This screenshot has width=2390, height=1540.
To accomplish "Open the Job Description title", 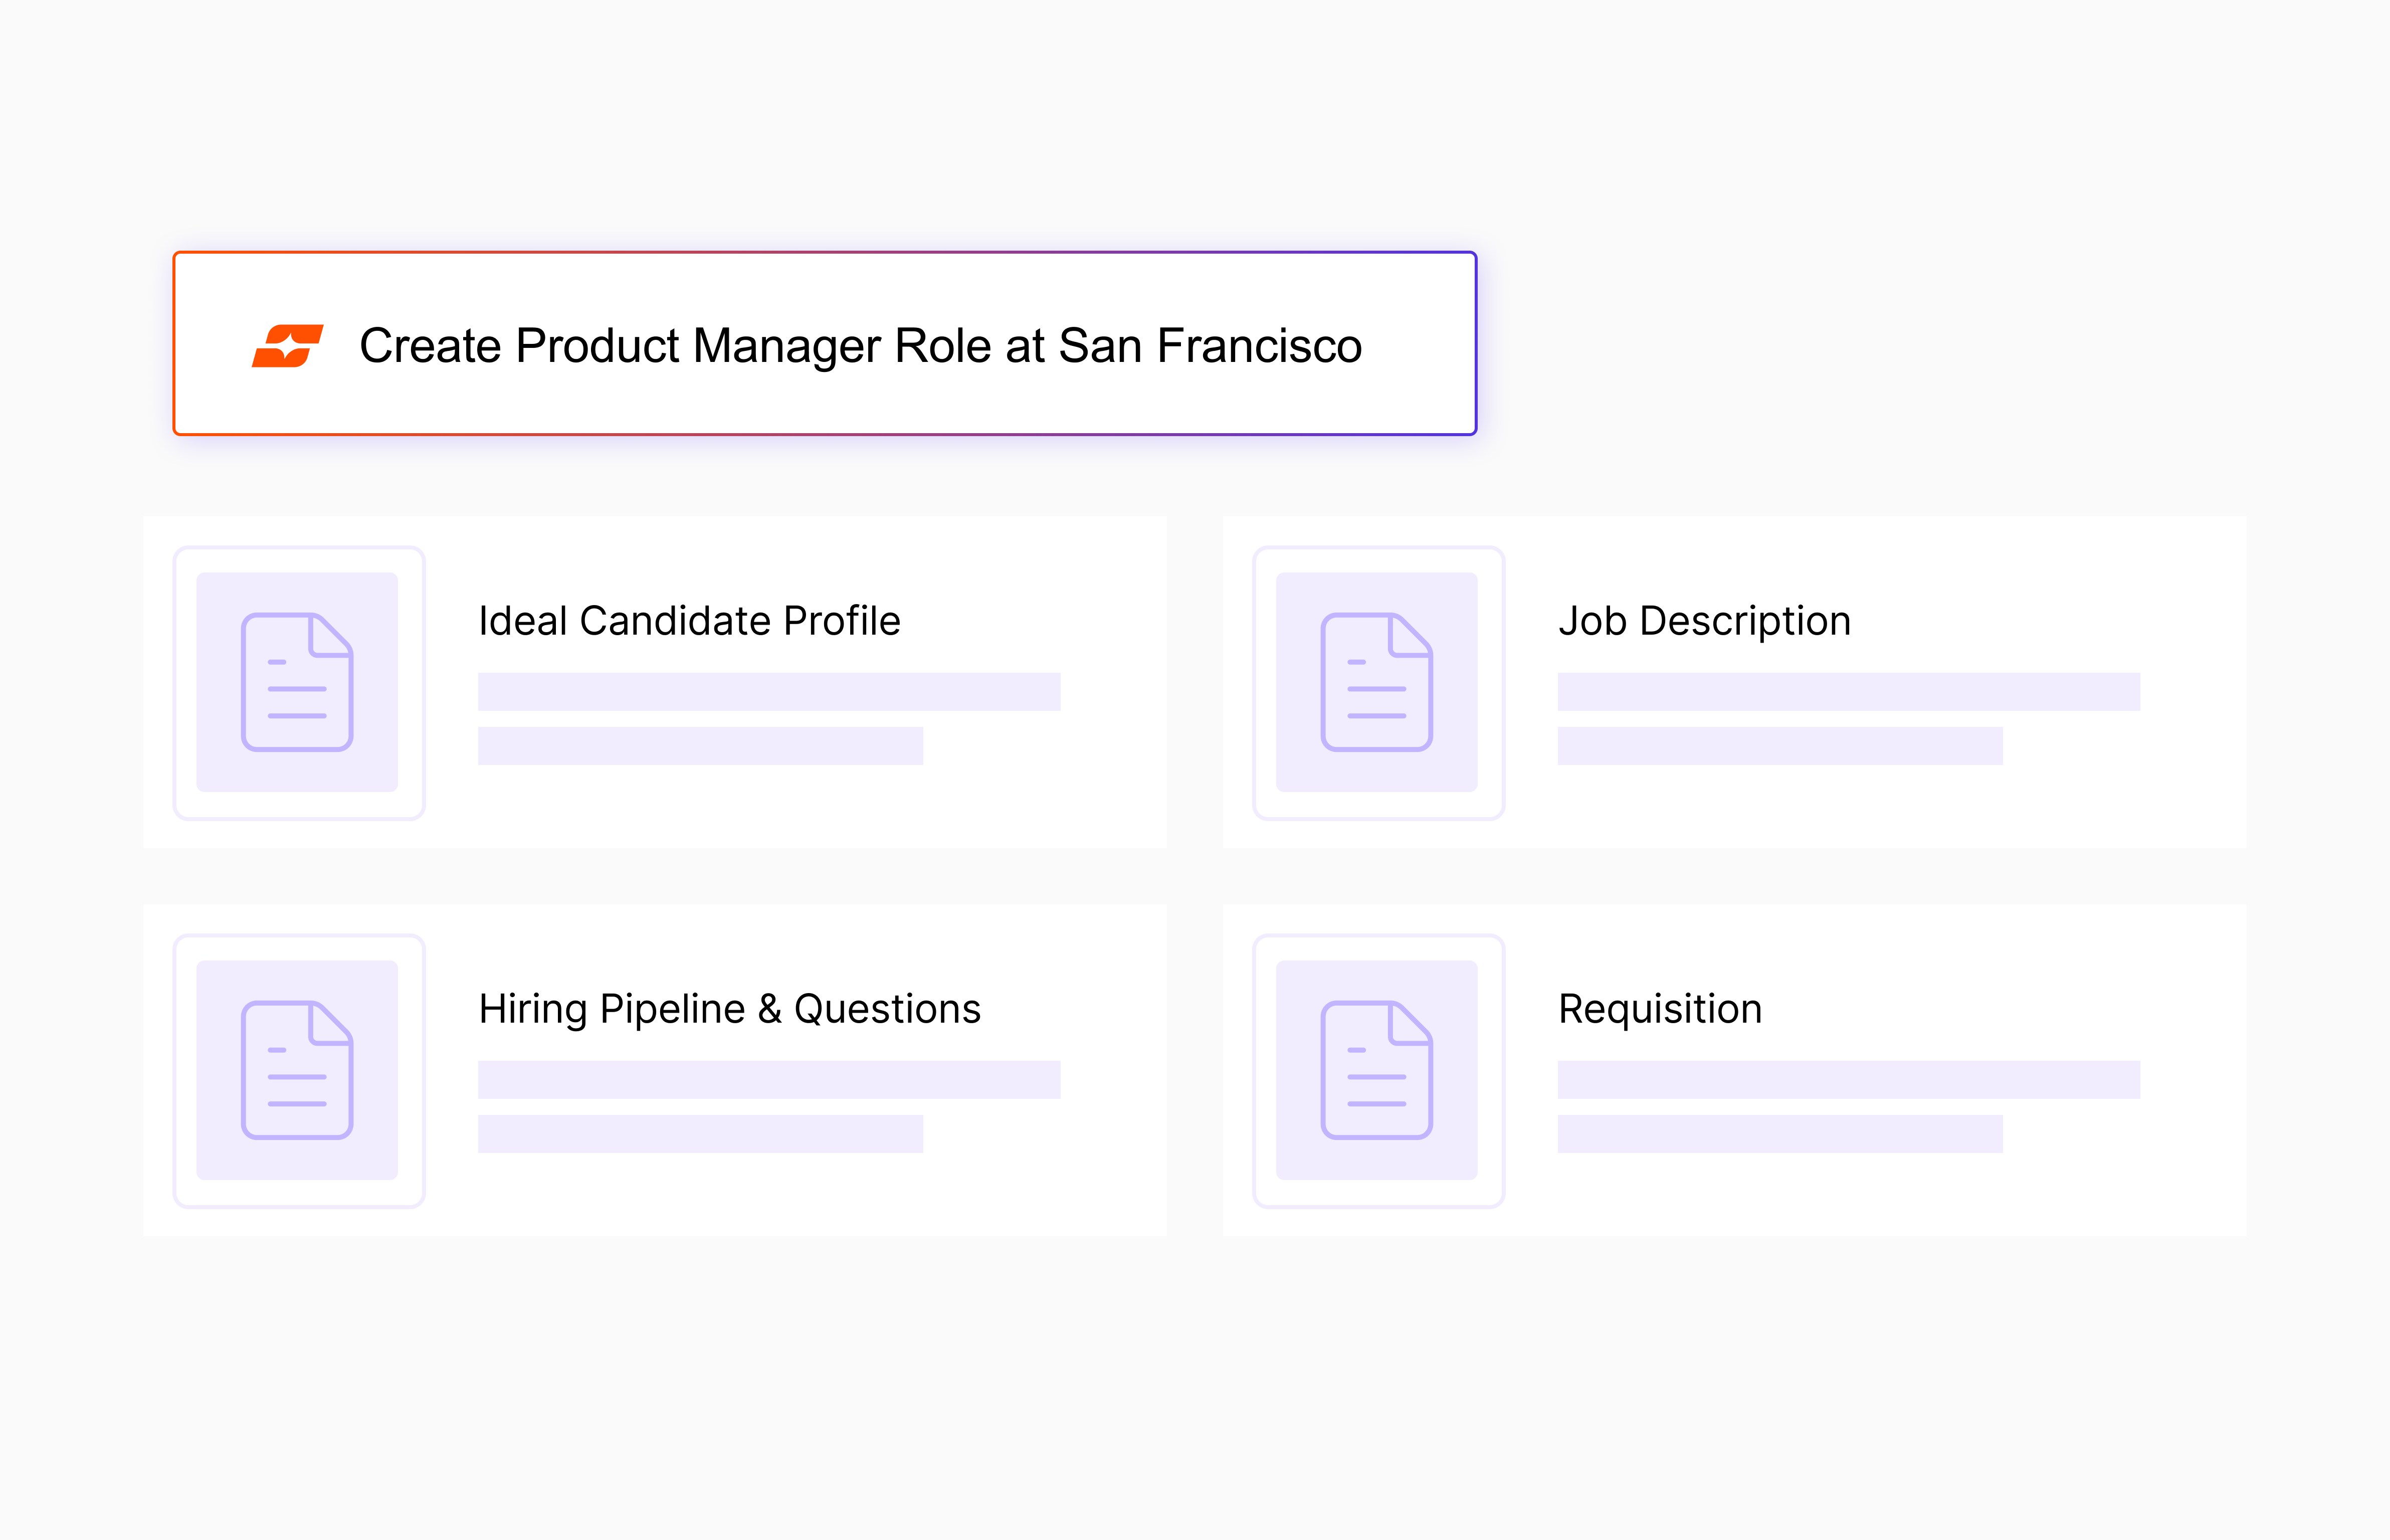I will [x=1704, y=621].
